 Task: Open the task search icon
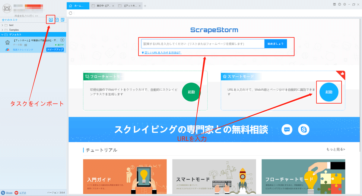click(x=62, y=19)
